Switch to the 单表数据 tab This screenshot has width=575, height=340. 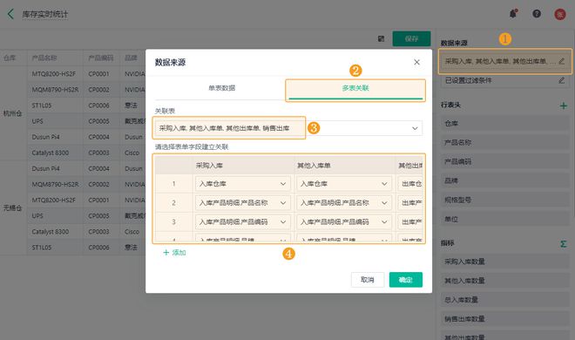221,88
